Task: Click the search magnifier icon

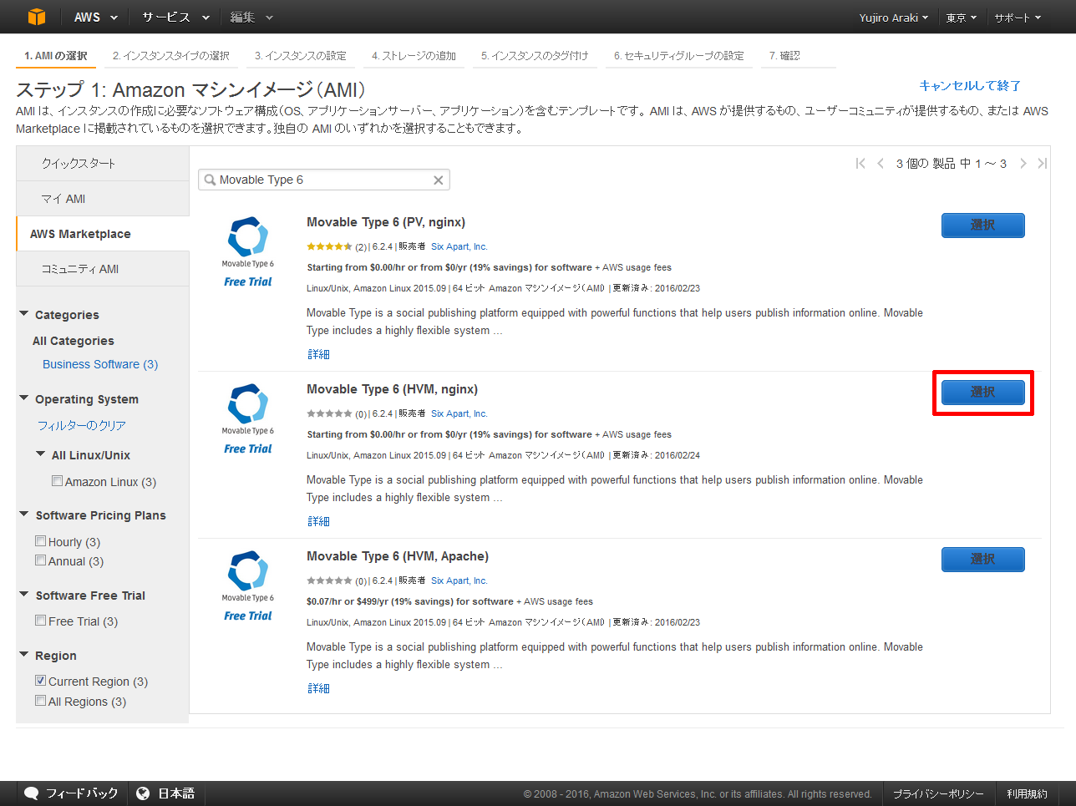Action: pos(210,180)
